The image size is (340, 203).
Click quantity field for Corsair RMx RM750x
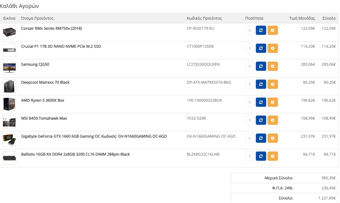point(250,30)
